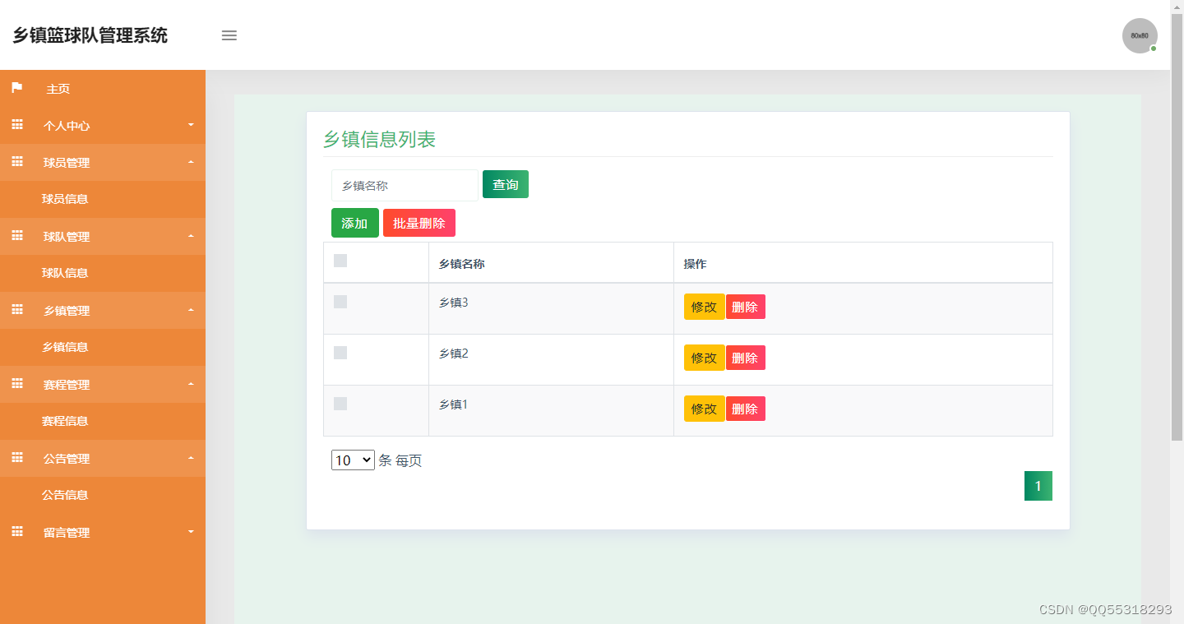Click 删除 for row 乡镇3
The width and height of the screenshot is (1184, 624).
[746, 307]
